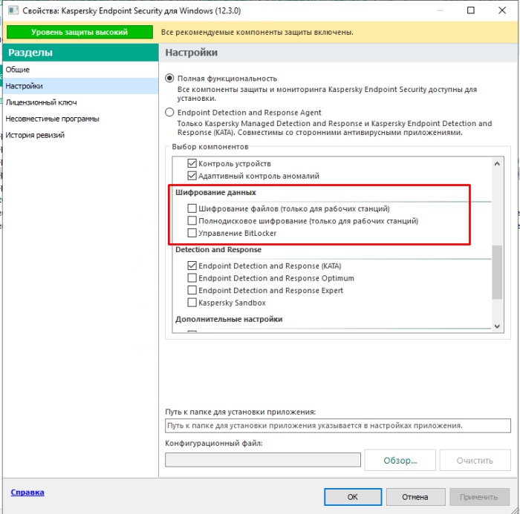The image size is (520, 514).
Task: Maximize the properties window
Action: 470,10
